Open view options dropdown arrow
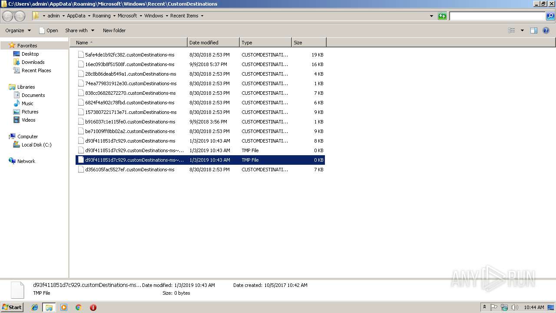Viewport: 556px width, 313px height. click(x=522, y=30)
